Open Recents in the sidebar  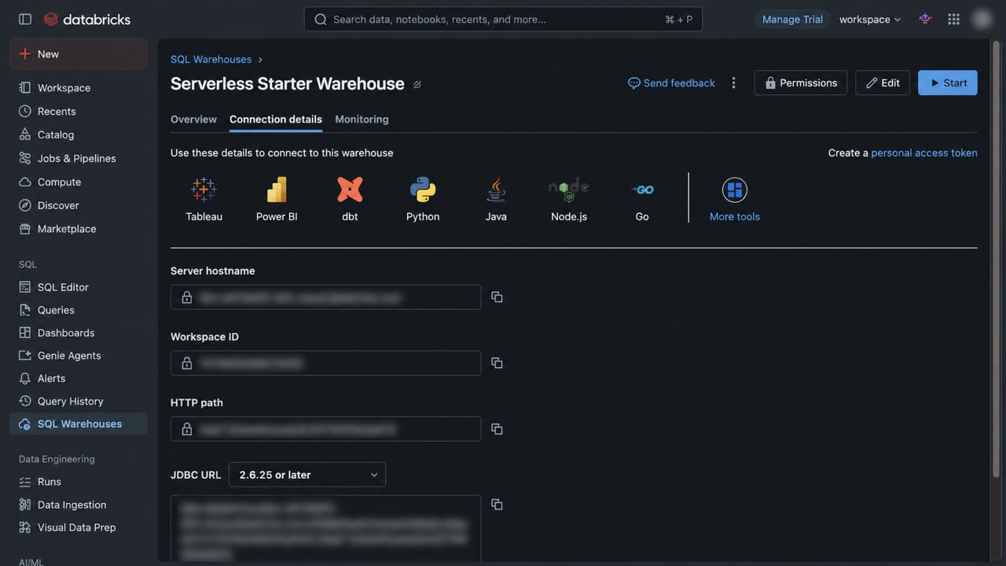[x=79, y=112]
